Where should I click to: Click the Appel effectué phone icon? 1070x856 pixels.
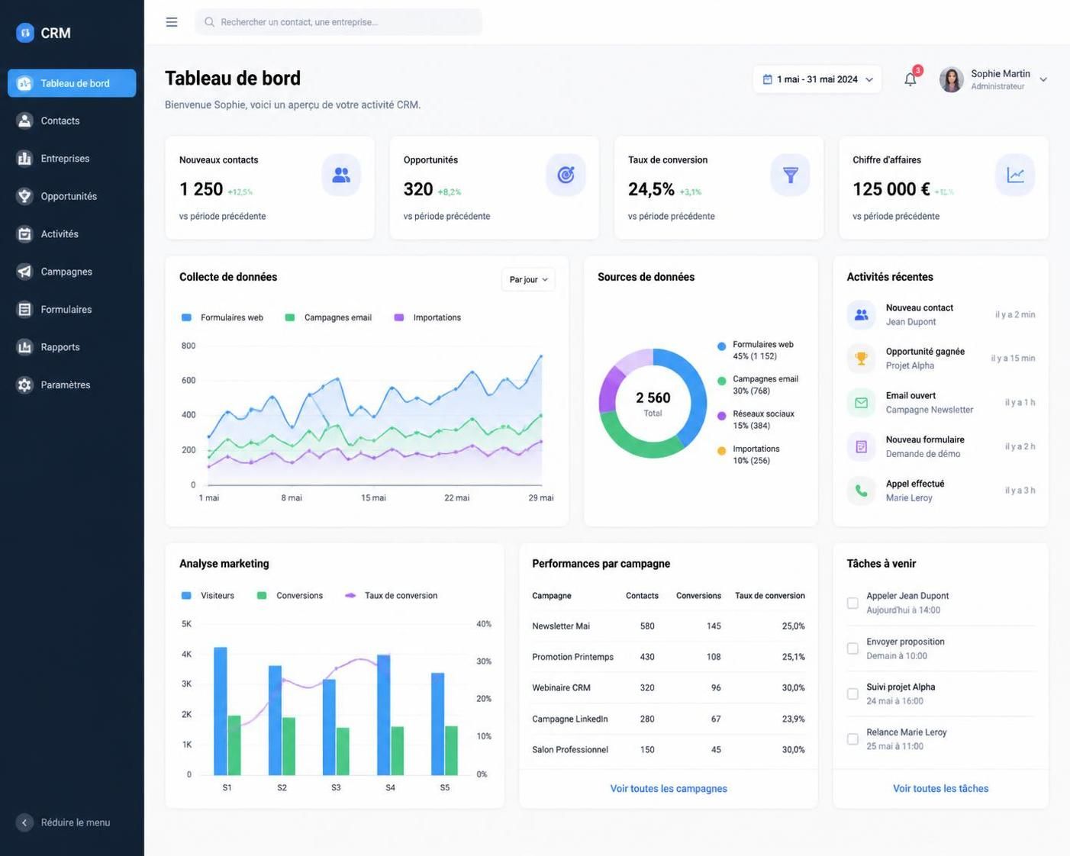click(x=861, y=491)
